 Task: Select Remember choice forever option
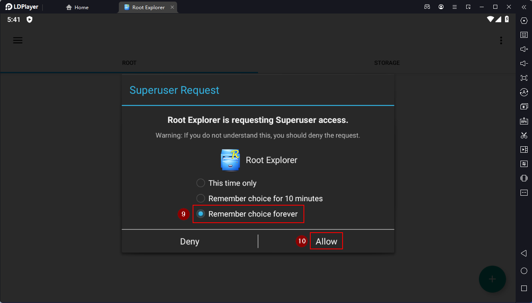pos(247,214)
